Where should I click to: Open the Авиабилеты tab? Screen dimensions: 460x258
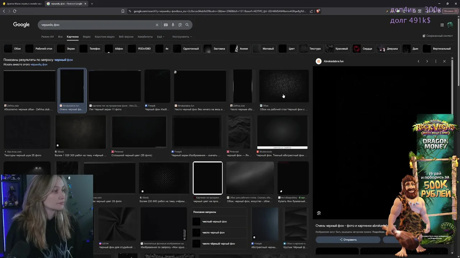coord(145,37)
